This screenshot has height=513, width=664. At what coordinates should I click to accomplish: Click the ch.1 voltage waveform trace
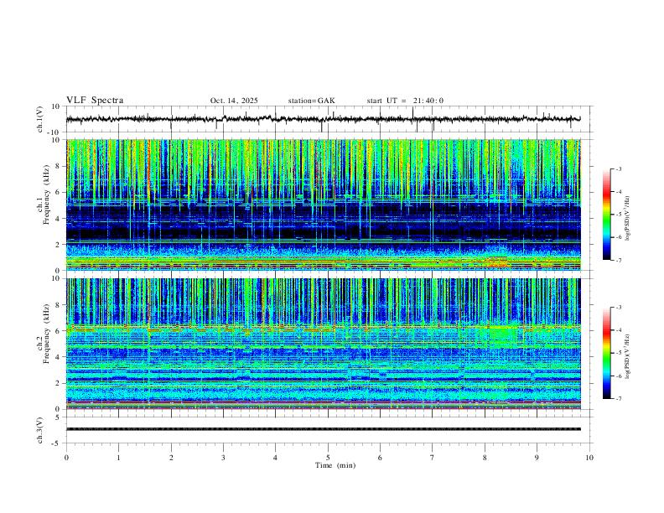point(323,119)
